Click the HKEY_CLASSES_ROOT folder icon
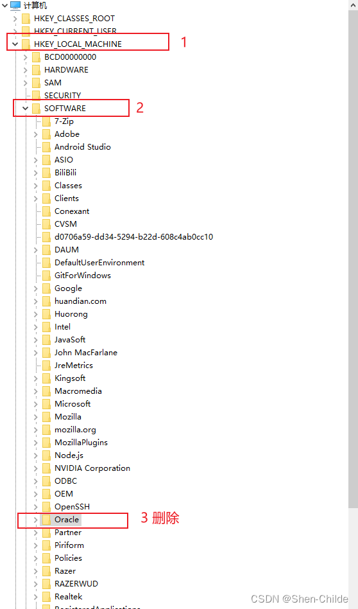Screen dimensions: 358x609 click(x=26, y=18)
